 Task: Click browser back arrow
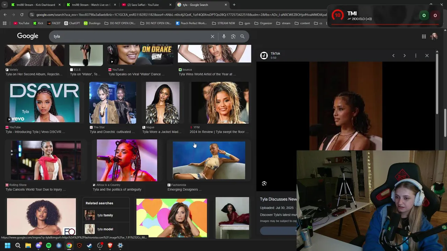(x=5, y=15)
